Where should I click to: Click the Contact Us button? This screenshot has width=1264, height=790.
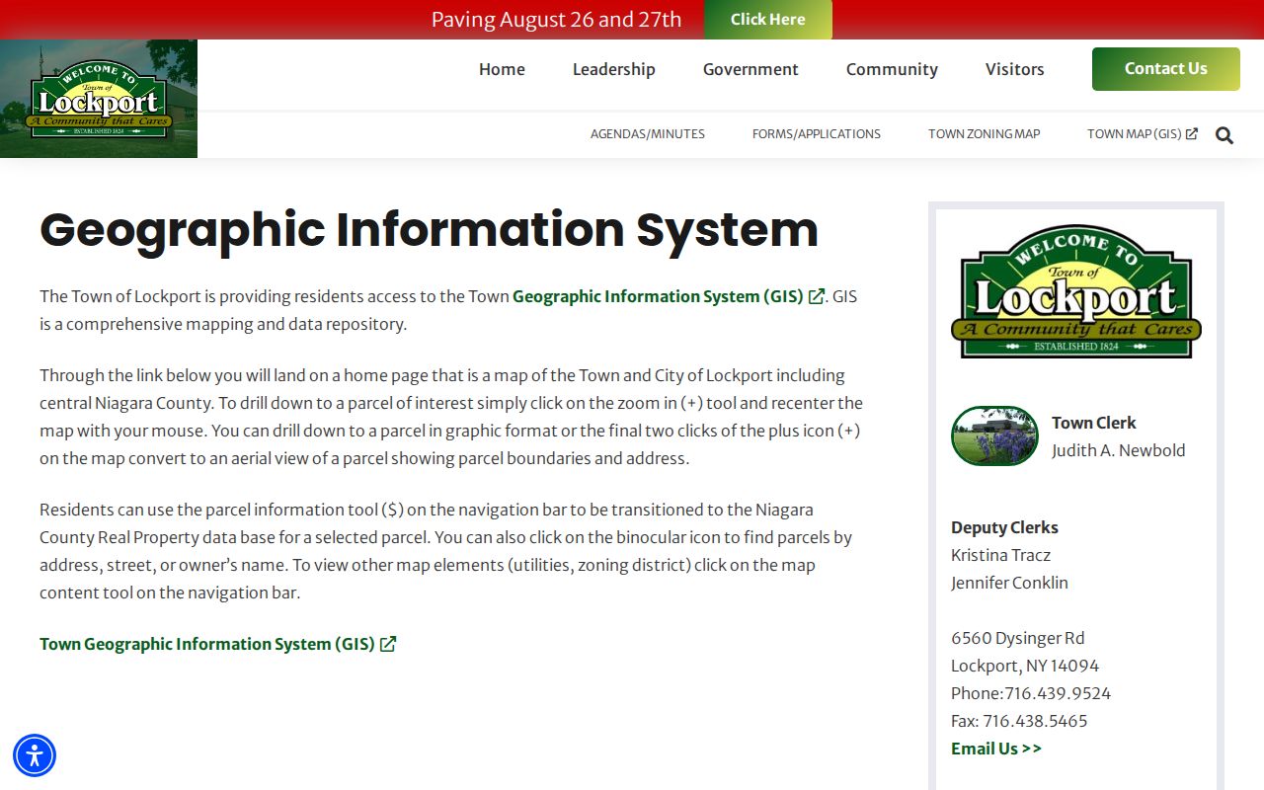coord(1166,69)
